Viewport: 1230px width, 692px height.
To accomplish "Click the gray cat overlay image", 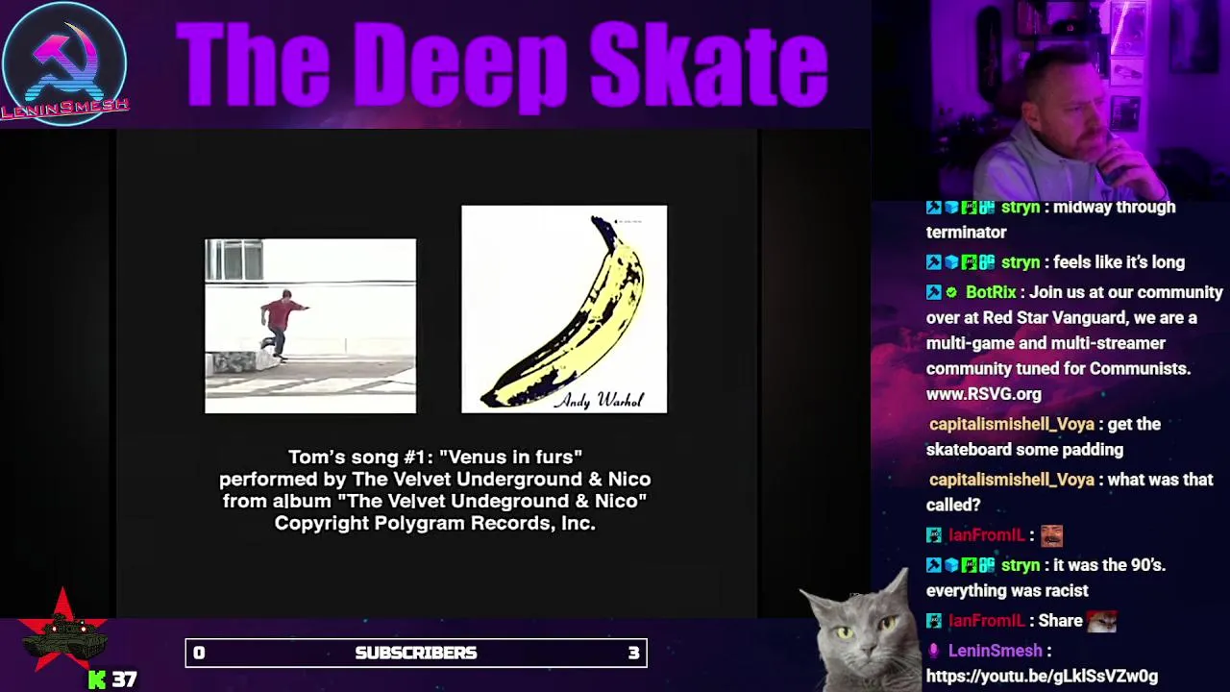I will (860, 630).
